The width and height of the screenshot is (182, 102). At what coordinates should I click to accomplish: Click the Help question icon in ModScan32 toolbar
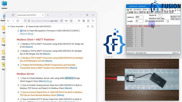click(149, 12)
